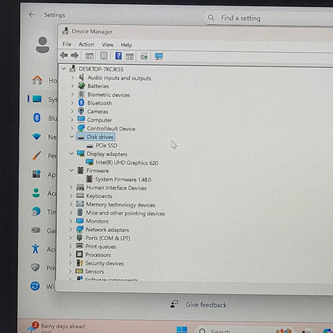
Task: Click the Forward arrow in Device Manager toolbar
Action: click(74, 55)
